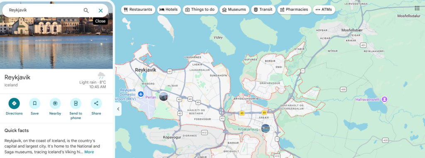Click the Send to phone icon

(76, 103)
